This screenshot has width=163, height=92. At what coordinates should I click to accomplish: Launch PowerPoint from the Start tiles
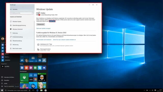click(x=26, y=68)
